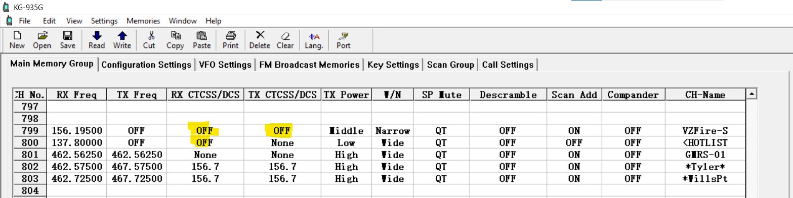Open the Scan Group tab
This screenshot has height=198, width=793.
(x=450, y=65)
